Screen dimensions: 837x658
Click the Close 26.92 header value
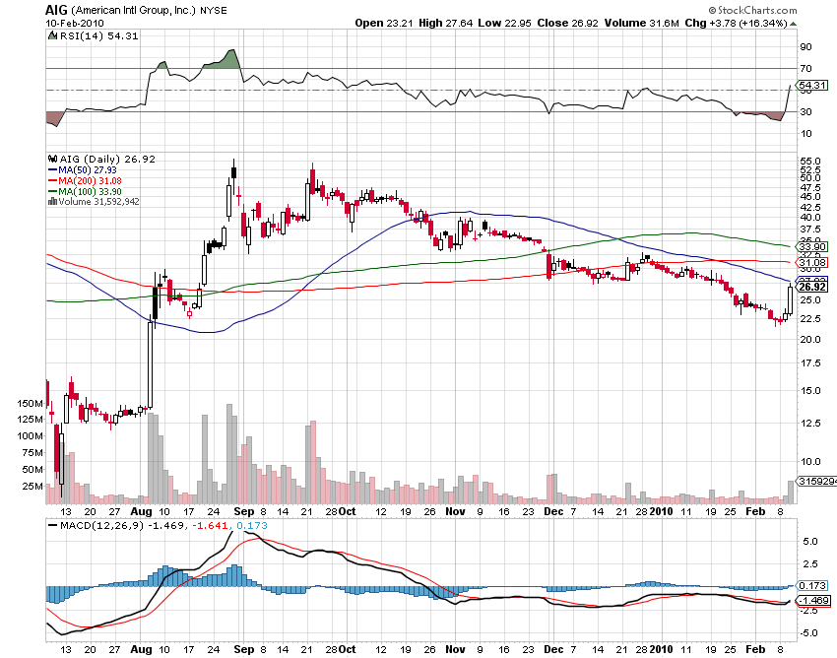point(567,23)
